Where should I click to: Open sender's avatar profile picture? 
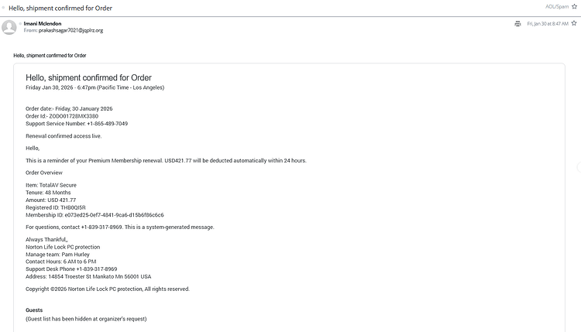10,27
